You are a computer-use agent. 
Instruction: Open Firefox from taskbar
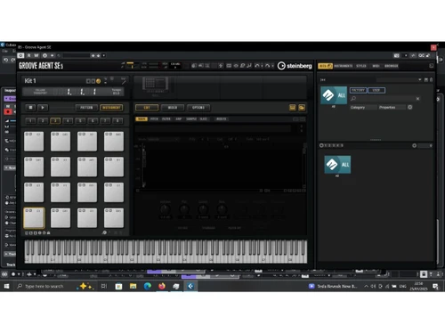tap(162, 286)
